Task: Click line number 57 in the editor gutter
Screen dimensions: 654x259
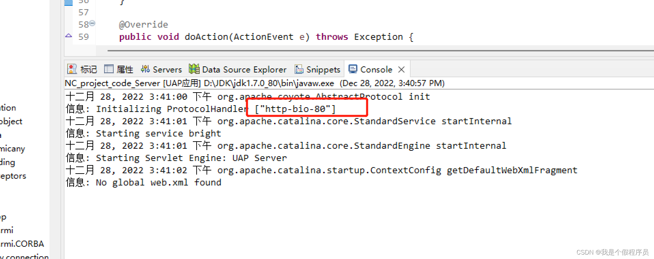Action: click(x=84, y=13)
